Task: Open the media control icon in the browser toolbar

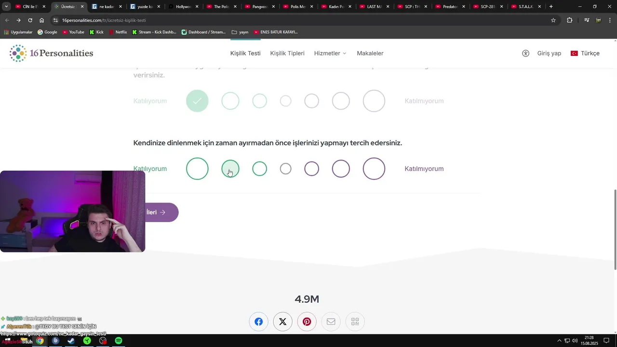Action: point(587,20)
